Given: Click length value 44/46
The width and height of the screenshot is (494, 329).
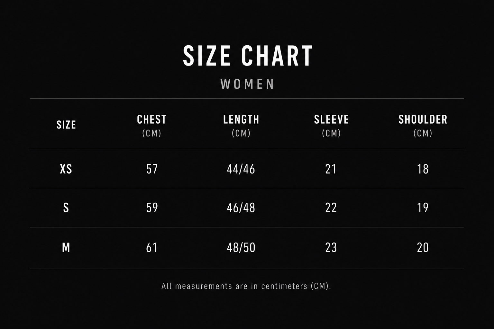Looking at the screenshot, I should click(x=241, y=169).
